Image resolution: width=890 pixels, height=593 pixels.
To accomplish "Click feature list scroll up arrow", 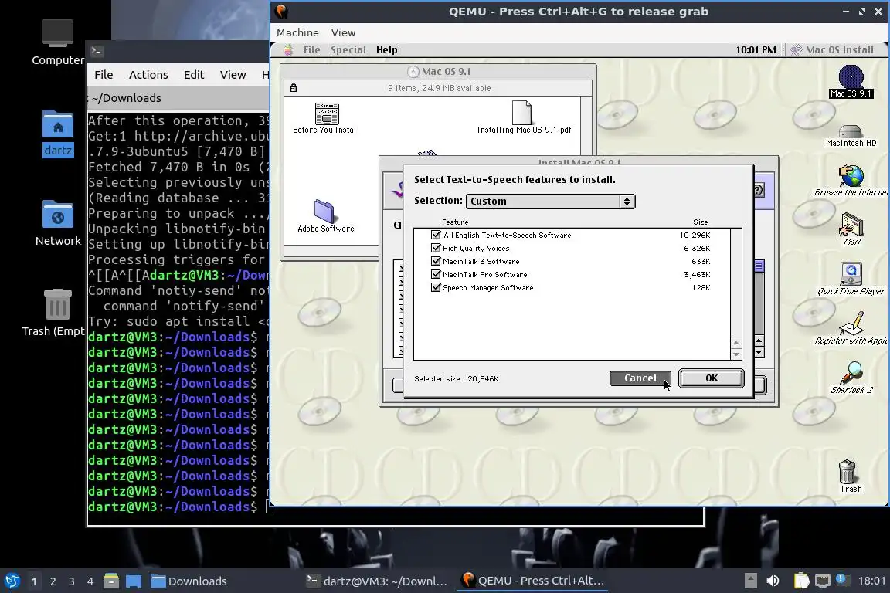I will (x=736, y=343).
